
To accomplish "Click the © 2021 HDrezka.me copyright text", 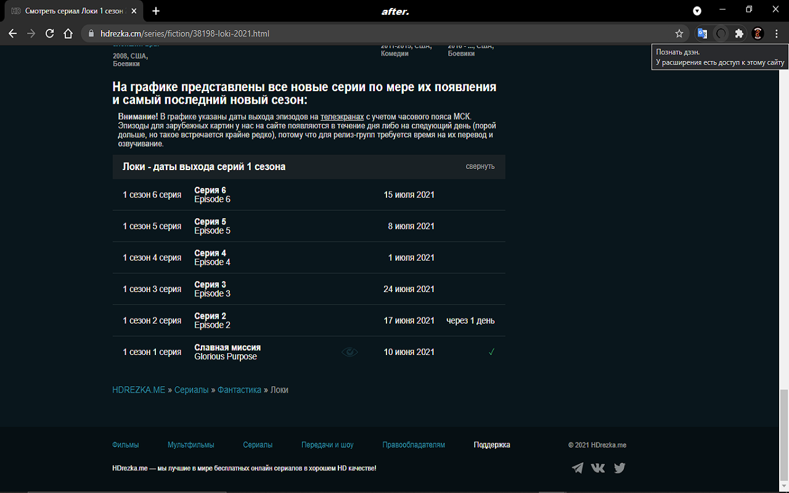I will point(597,444).
